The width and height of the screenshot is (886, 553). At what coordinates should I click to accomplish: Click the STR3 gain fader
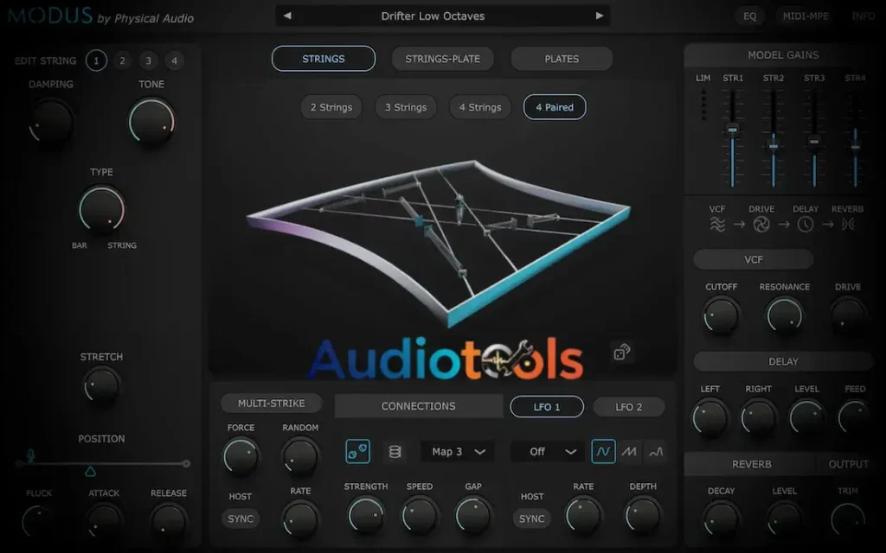tap(814, 141)
